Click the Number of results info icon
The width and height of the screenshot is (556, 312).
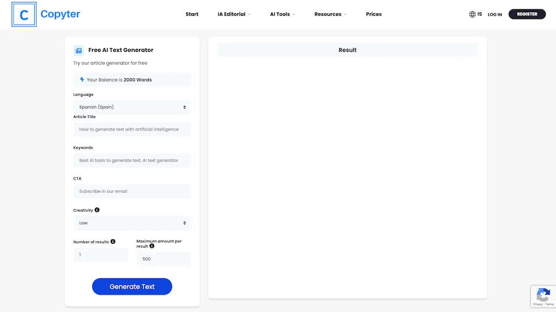pos(113,242)
